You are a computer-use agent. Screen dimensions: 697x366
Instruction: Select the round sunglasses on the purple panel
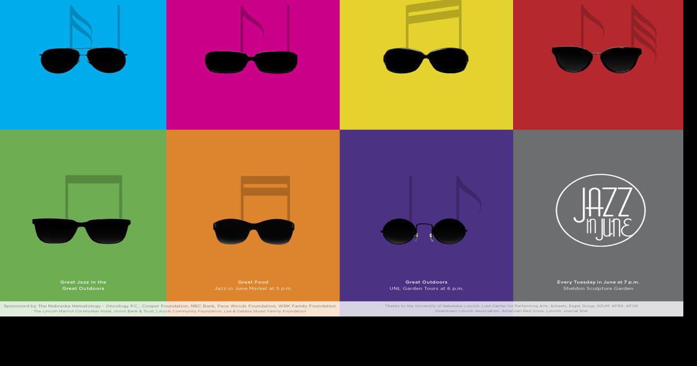pyautogui.click(x=424, y=232)
